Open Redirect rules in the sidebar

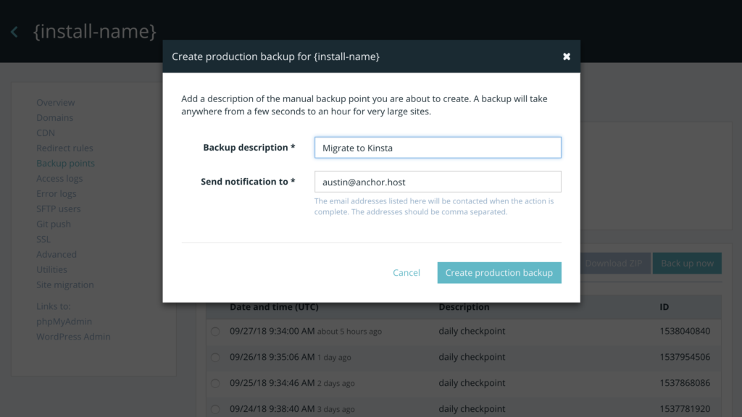pos(64,148)
